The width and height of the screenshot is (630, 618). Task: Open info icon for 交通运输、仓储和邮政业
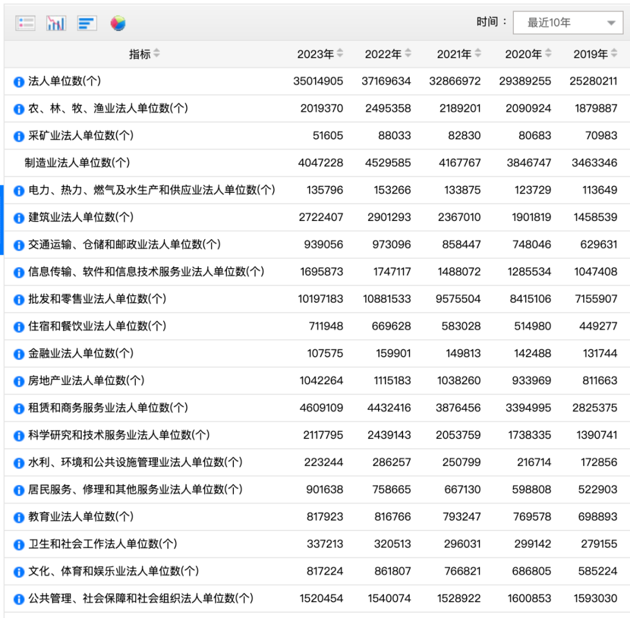(19, 245)
